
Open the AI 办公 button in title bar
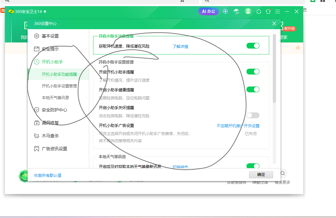(208, 11)
